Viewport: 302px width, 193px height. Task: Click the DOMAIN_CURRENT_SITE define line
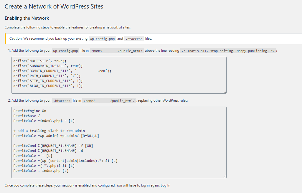[x=62, y=71]
